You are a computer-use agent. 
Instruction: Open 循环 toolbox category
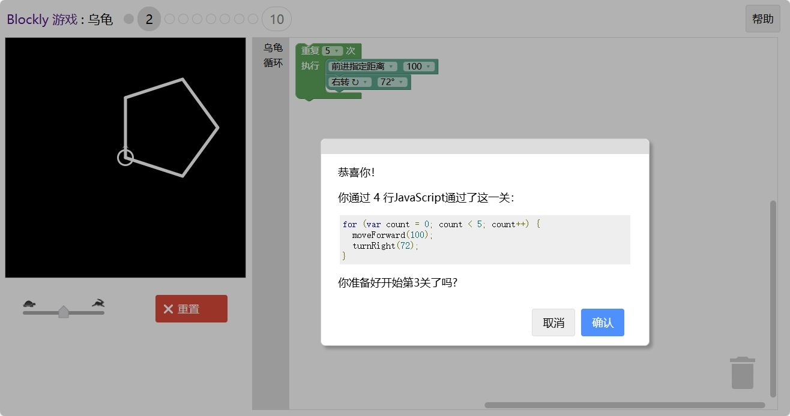click(x=273, y=62)
